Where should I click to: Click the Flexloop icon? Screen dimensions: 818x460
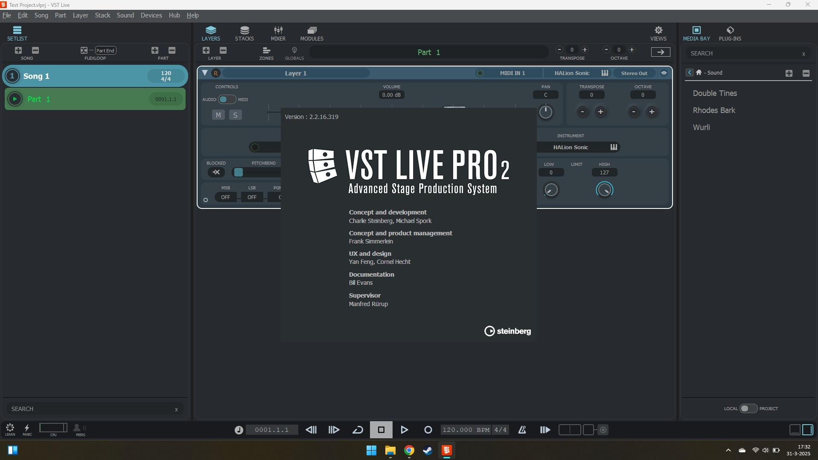84,50
